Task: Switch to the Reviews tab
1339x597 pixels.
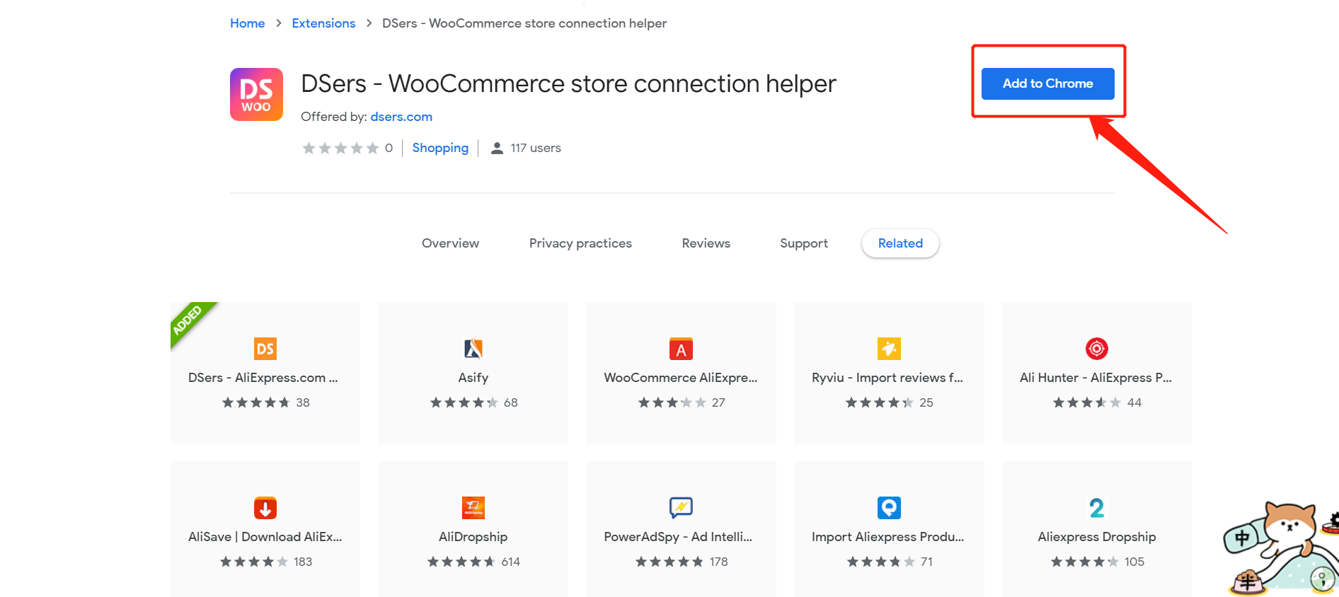Action: (706, 243)
